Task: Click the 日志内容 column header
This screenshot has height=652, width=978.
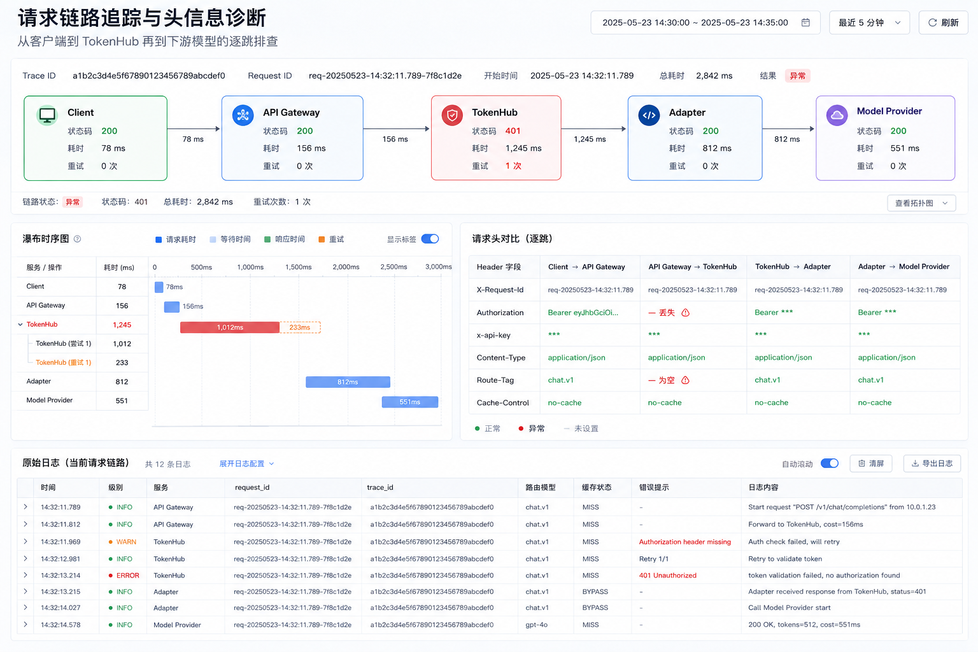Action: pyautogui.click(x=763, y=488)
